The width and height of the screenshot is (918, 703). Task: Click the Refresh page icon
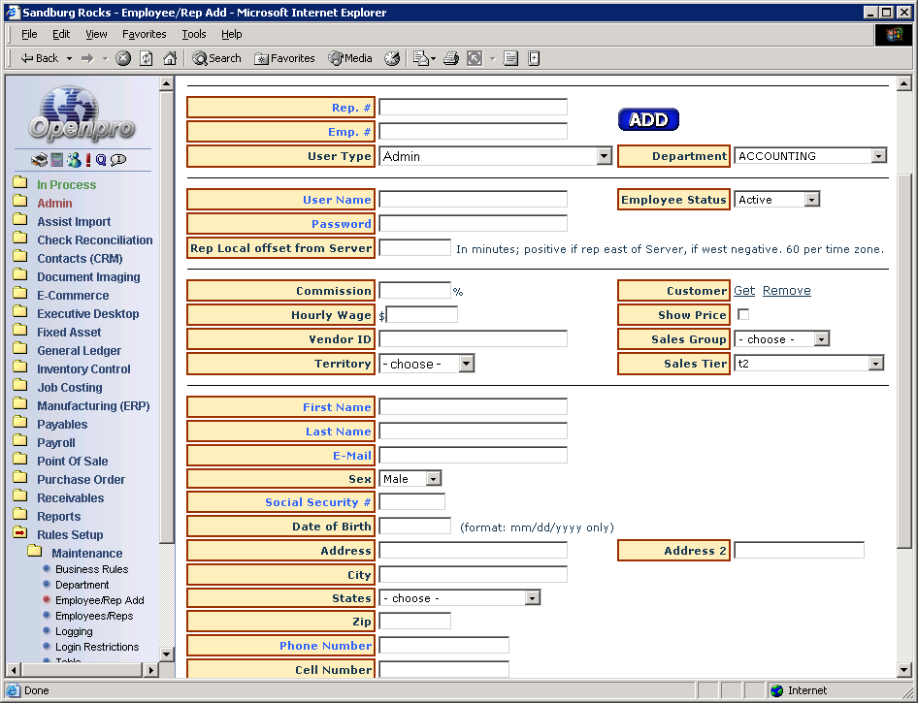click(x=146, y=58)
